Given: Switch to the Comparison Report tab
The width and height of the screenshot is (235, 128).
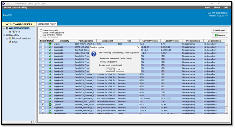Looking at the screenshot, I should click(x=47, y=24).
